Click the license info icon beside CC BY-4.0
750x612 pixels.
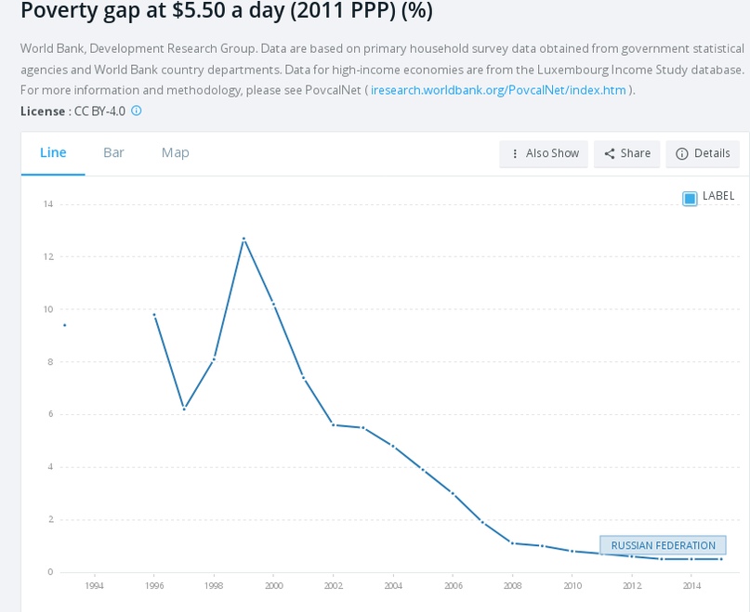(137, 111)
